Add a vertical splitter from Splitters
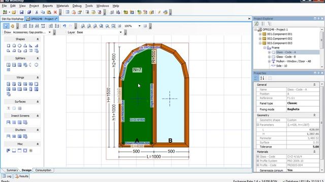The height and width of the screenshot is (182, 325). [9, 65]
